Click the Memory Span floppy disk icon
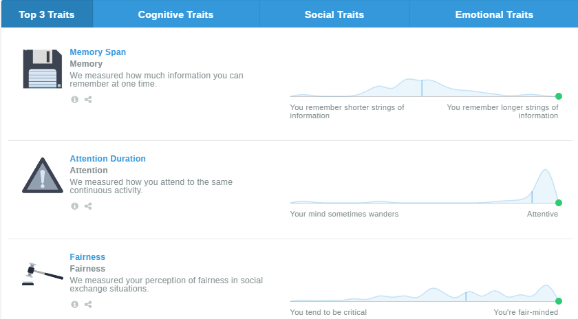Screen dimensions: 578x319 coord(42,69)
